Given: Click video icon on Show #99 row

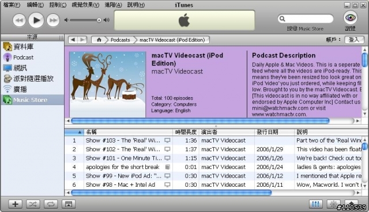Looking at the screenshot, I should coord(167,176).
